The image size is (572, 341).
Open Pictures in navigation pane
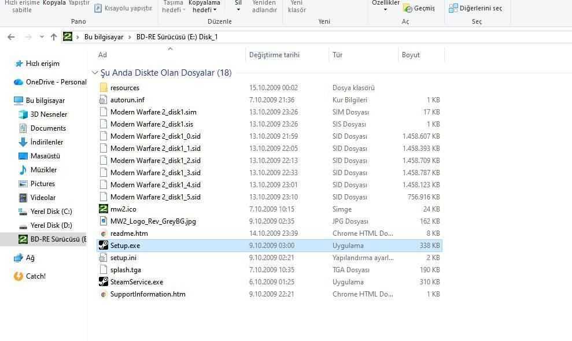(x=42, y=183)
